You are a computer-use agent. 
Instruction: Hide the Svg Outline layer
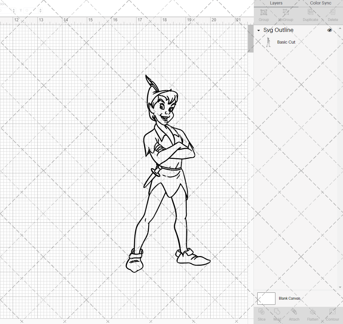click(x=330, y=30)
